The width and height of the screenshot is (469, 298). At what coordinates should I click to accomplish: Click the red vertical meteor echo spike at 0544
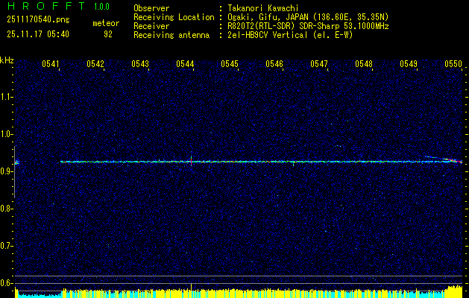pyautogui.click(x=191, y=161)
